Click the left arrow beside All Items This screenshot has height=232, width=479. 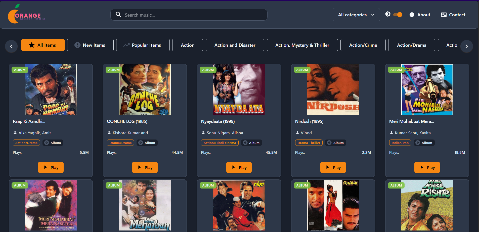[11, 46]
